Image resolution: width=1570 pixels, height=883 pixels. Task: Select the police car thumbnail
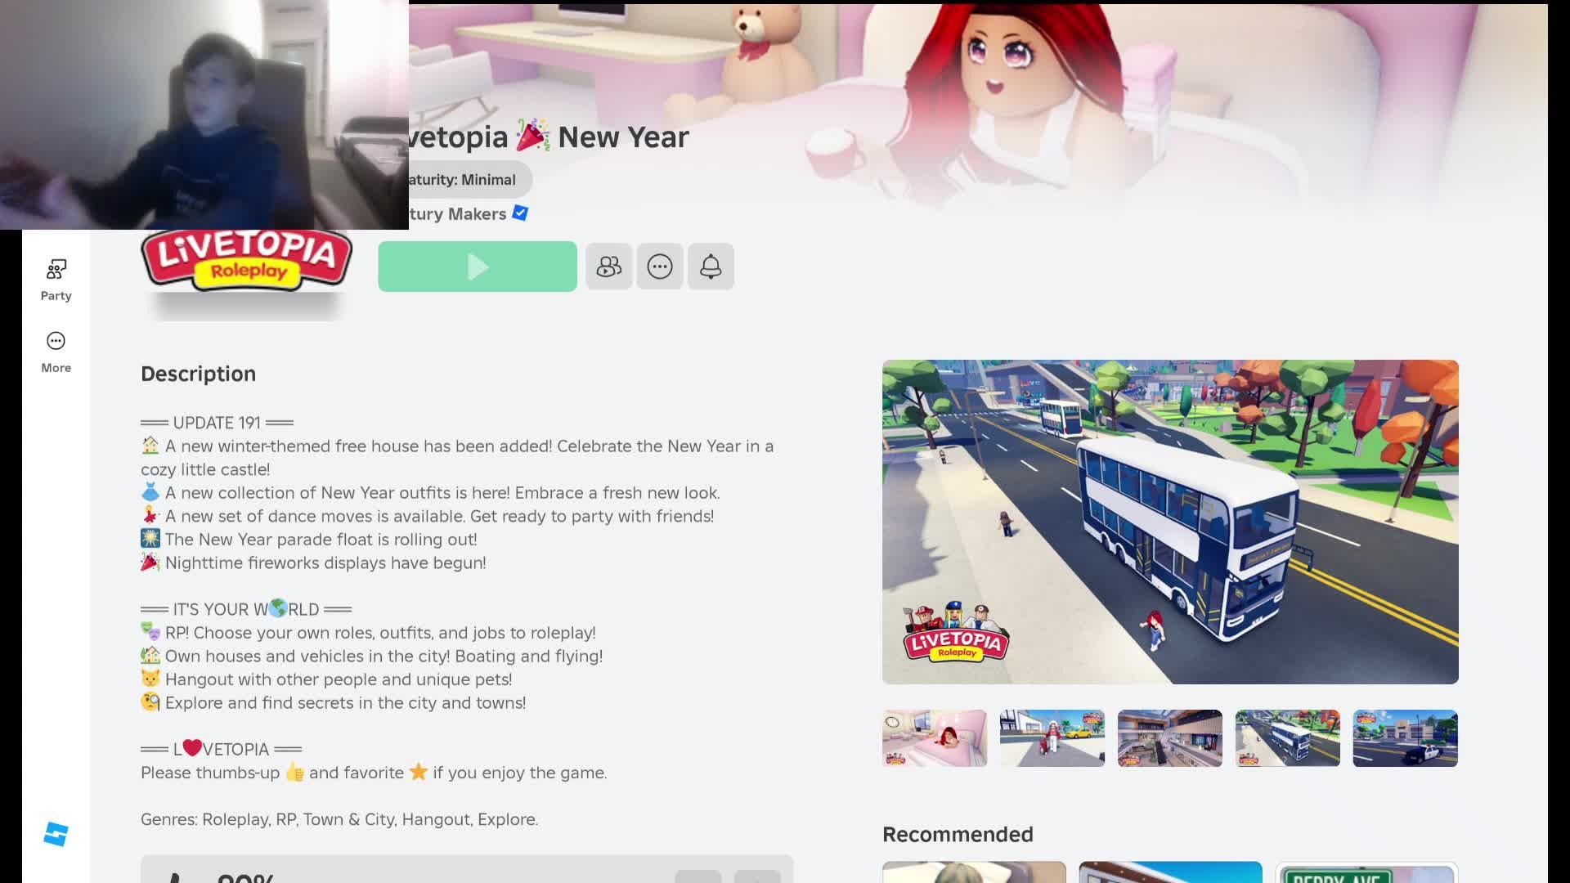1405,737
